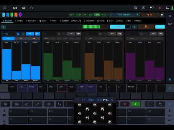Select the Kick drum voice button
This screenshot has width=174, height=130.
tap(72, 15)
